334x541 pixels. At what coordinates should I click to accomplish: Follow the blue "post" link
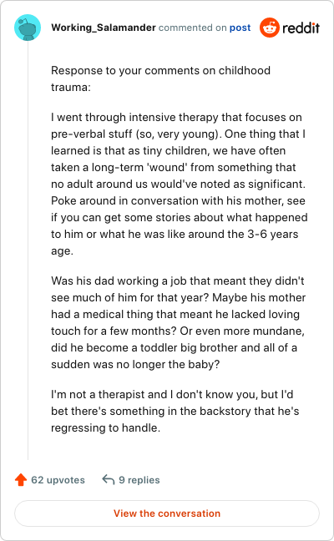tap(240, 28)
